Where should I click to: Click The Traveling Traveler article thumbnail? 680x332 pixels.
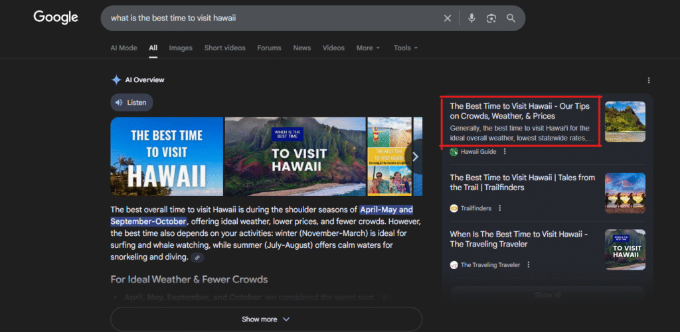625,250
